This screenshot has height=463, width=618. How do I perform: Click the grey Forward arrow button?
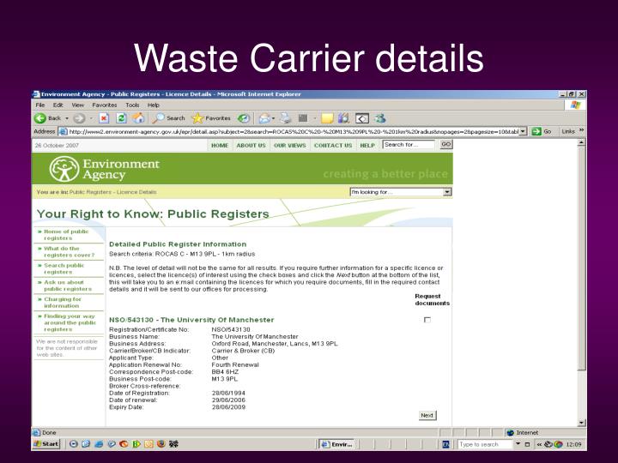click(79, 118)
